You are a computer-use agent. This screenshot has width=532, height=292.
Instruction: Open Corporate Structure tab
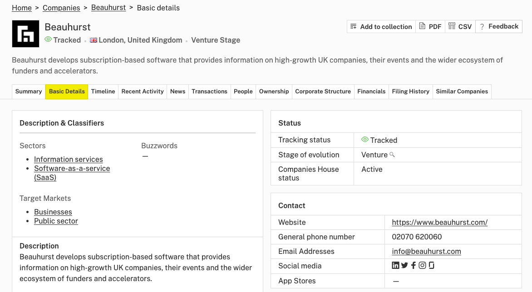click(323, 92)
